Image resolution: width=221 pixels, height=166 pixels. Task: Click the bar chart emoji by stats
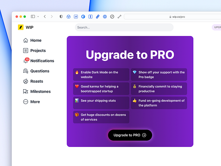(x=77, y=101)
